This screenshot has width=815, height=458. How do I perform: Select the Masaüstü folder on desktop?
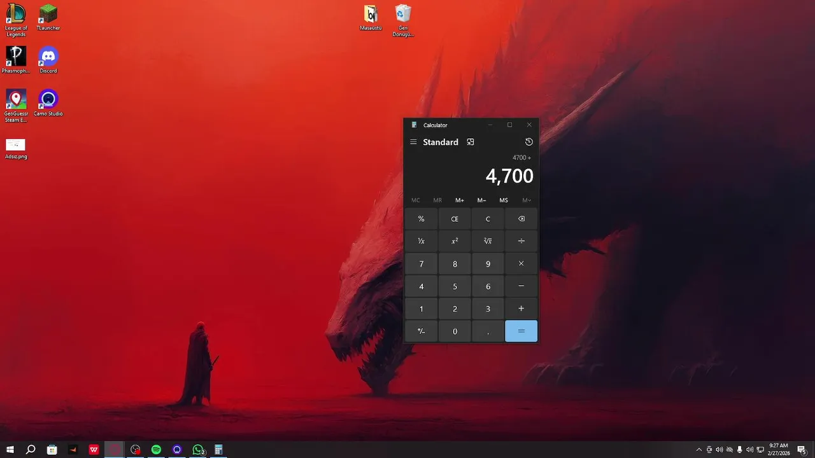click(371, 18)
